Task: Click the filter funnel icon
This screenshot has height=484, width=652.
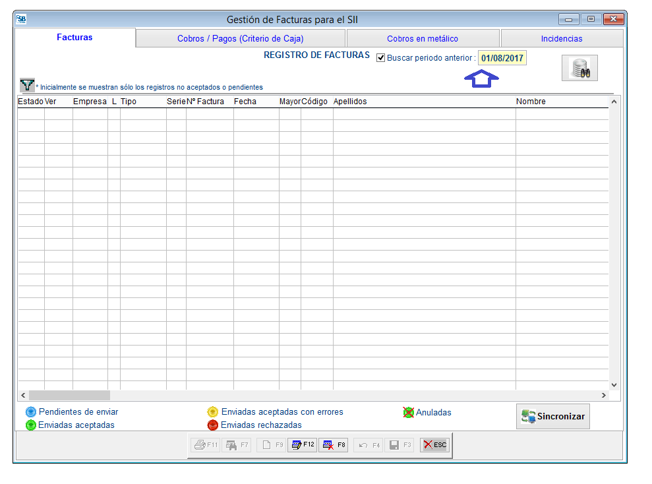Action: pos(27,85)
